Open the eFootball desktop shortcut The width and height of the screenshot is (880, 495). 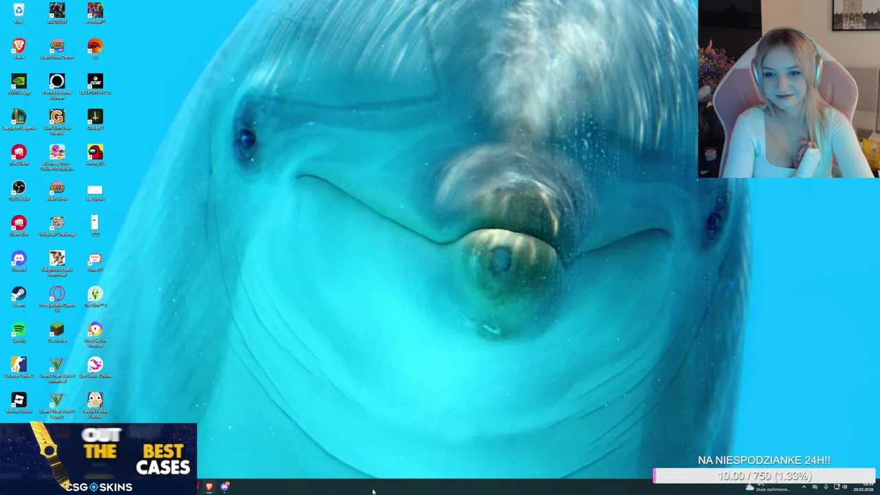tap(95, 12)
